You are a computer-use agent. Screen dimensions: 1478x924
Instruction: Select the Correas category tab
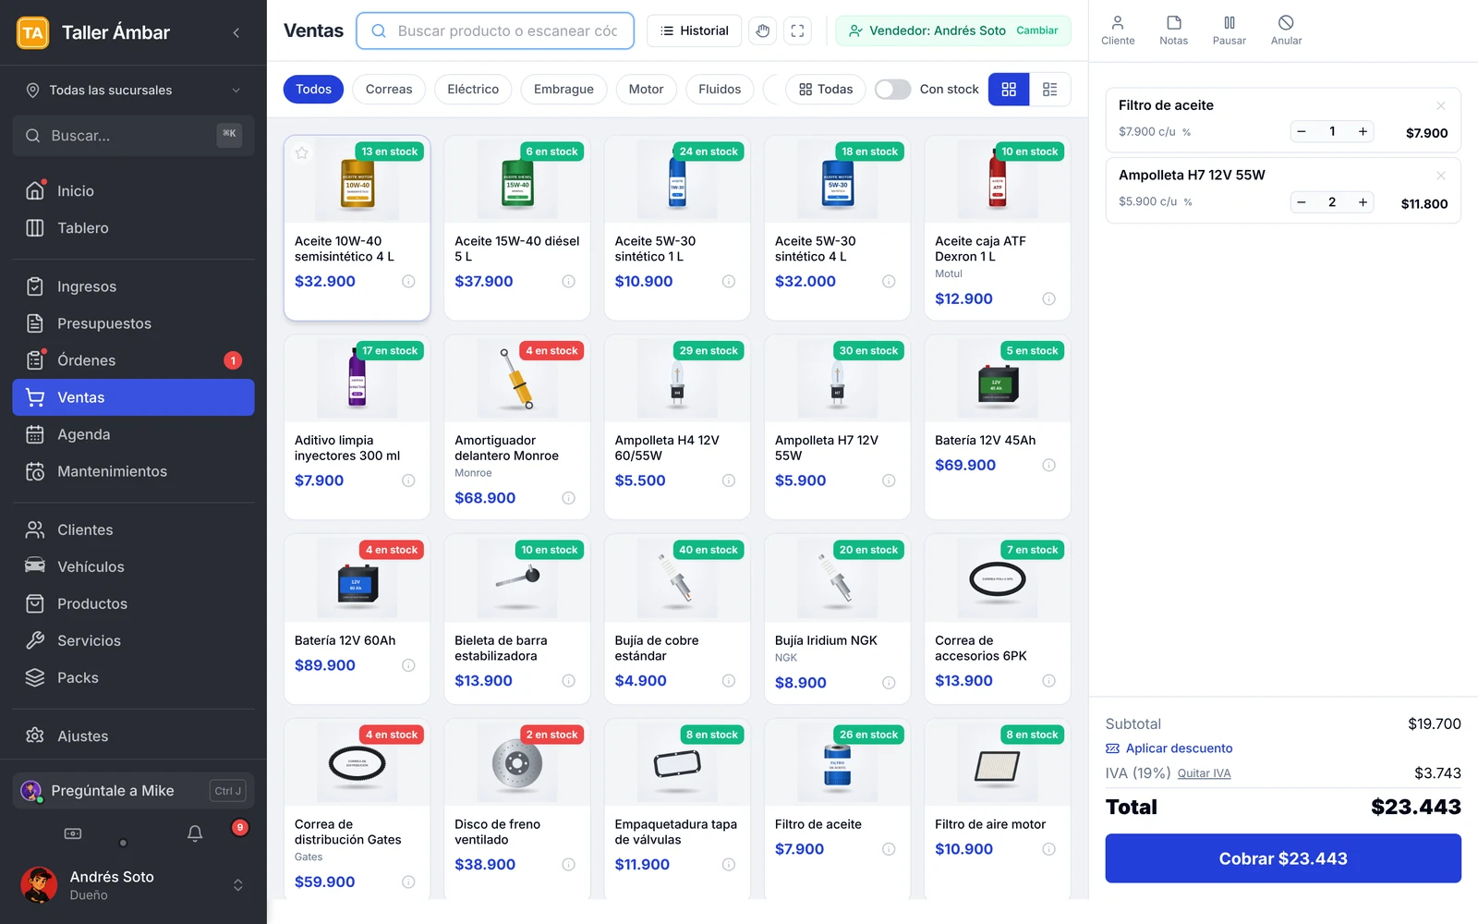[x=389, y=90]
